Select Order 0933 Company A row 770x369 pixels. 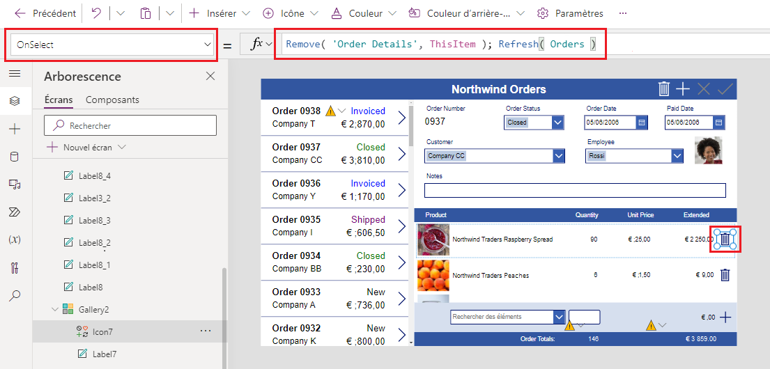point(335,299)
